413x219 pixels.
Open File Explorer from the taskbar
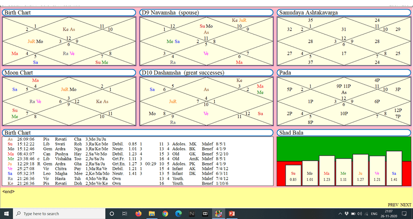click(152, 213)
